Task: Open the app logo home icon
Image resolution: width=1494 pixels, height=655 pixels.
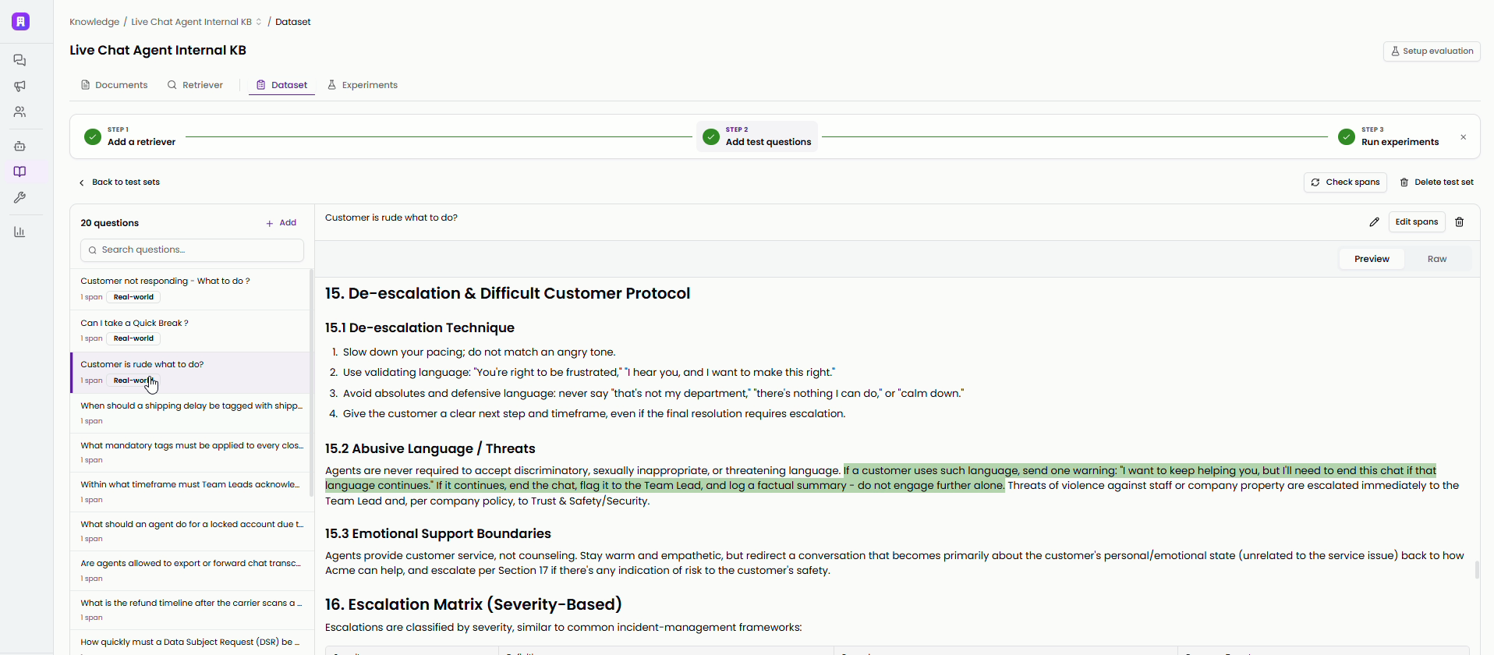Action: tap(20, 21)
